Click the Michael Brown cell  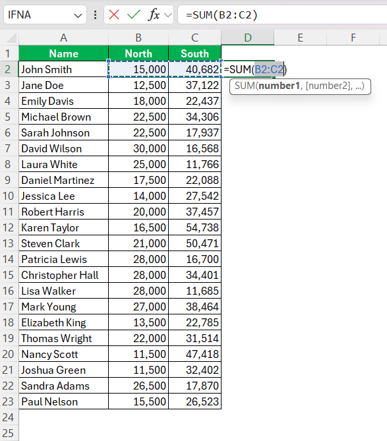pos(63,117)
